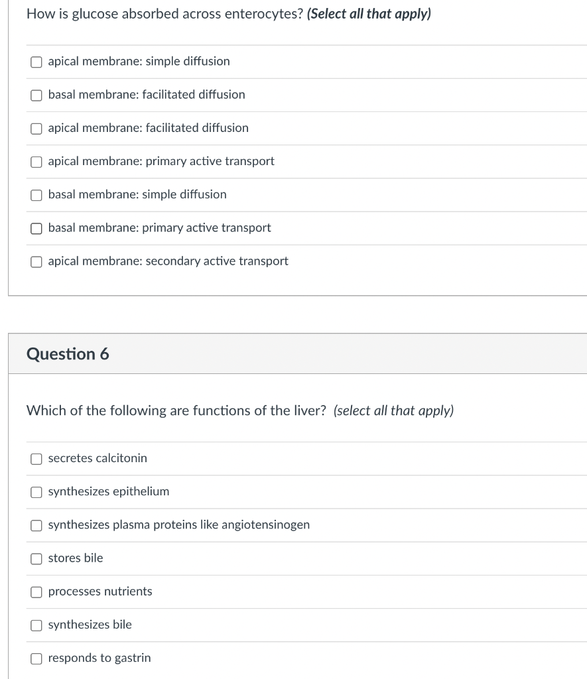This screenshot has height=679, width=587.
Task: Check the 'stores bile' checkbox
Action: point(36,558)
